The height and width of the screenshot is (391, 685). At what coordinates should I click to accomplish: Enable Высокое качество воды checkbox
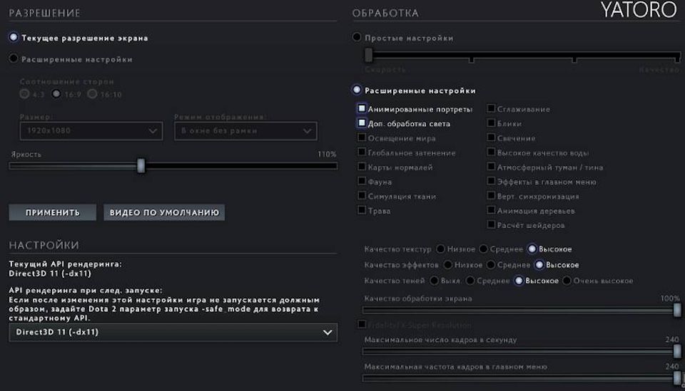[492, 152]
